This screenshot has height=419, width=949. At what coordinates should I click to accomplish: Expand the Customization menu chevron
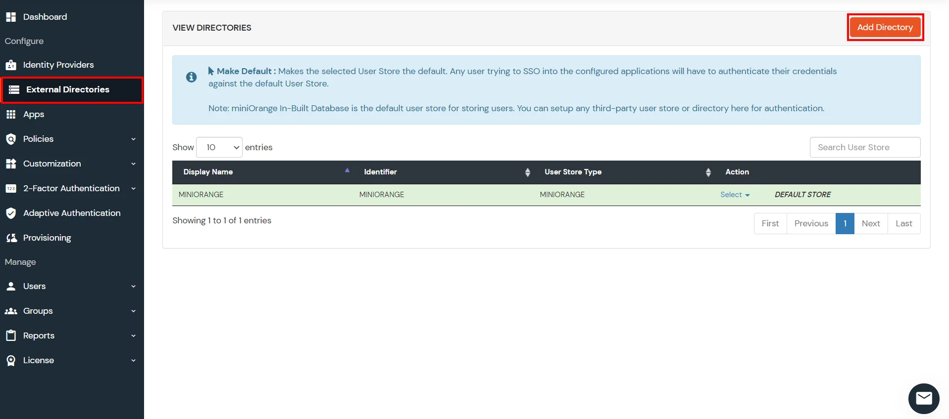[133, 164]
